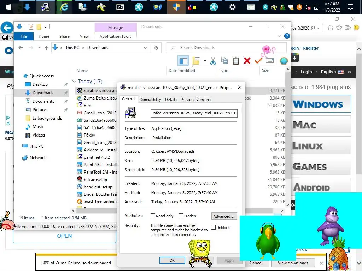Viewport: 362px width, 271px height.
Task: Click the globe shell icon in Explorer toolbar
Action: click(x=284, y=61)
